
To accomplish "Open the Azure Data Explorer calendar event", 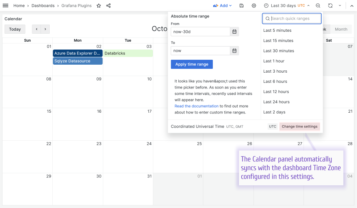I will tap(77, 53).
